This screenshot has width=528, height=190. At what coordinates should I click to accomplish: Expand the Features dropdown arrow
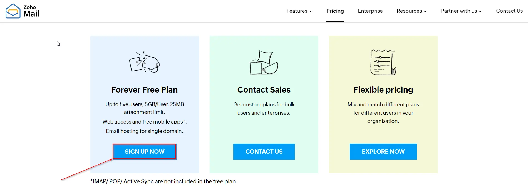pos(311,11)
